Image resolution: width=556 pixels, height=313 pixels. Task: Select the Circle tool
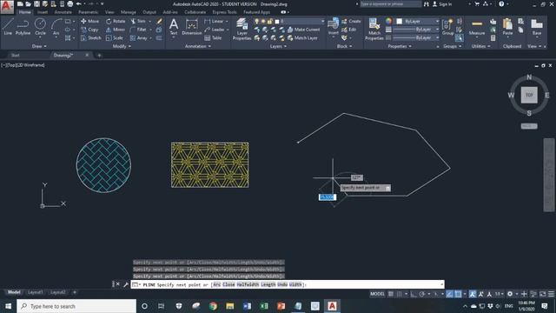pyautogui.click(x=40, y=27)
